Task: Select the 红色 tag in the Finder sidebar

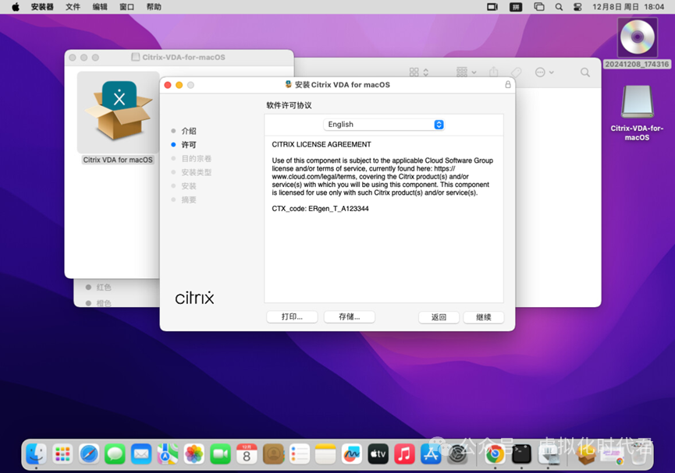Action: [x=104, y=288]
